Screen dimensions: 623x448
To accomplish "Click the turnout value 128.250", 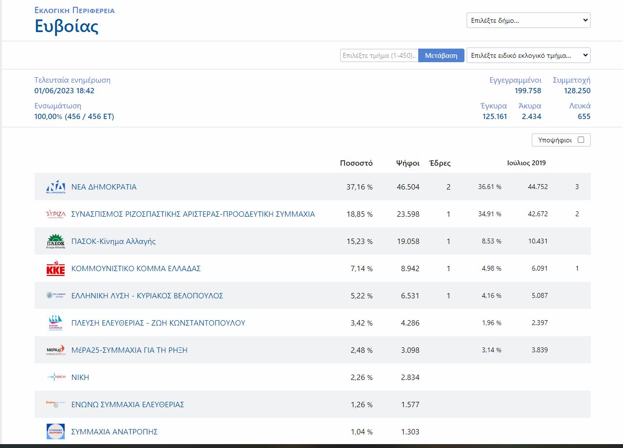I will tap(578, 91).
